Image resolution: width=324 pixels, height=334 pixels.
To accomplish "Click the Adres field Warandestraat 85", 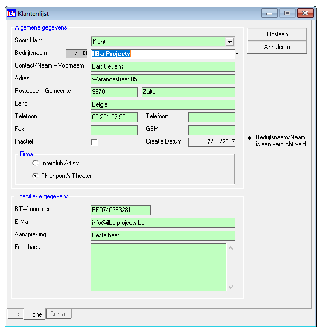I will [163, 79].
